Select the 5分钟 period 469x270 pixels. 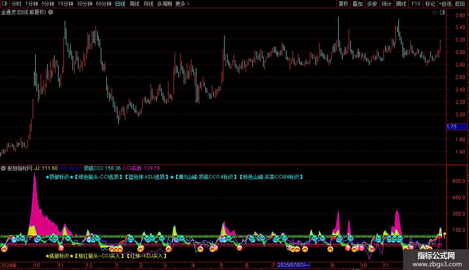pos(48,4)
